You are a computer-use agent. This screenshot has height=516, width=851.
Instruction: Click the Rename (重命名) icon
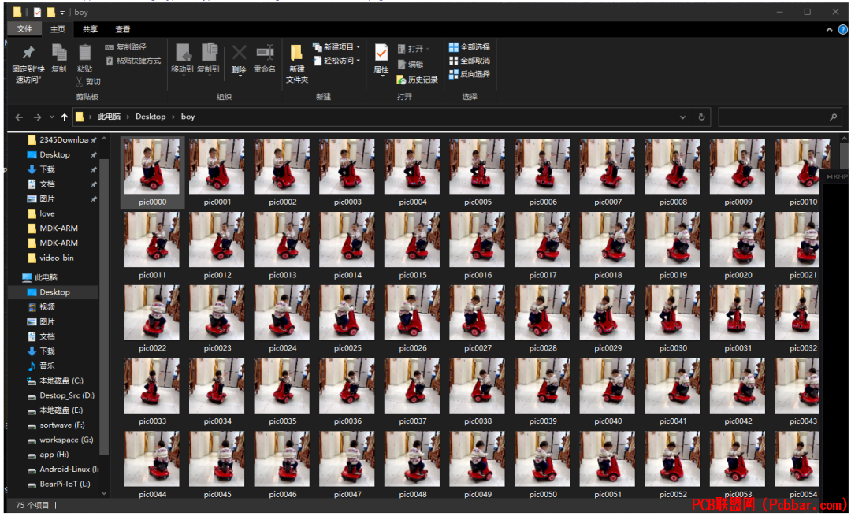265,53
